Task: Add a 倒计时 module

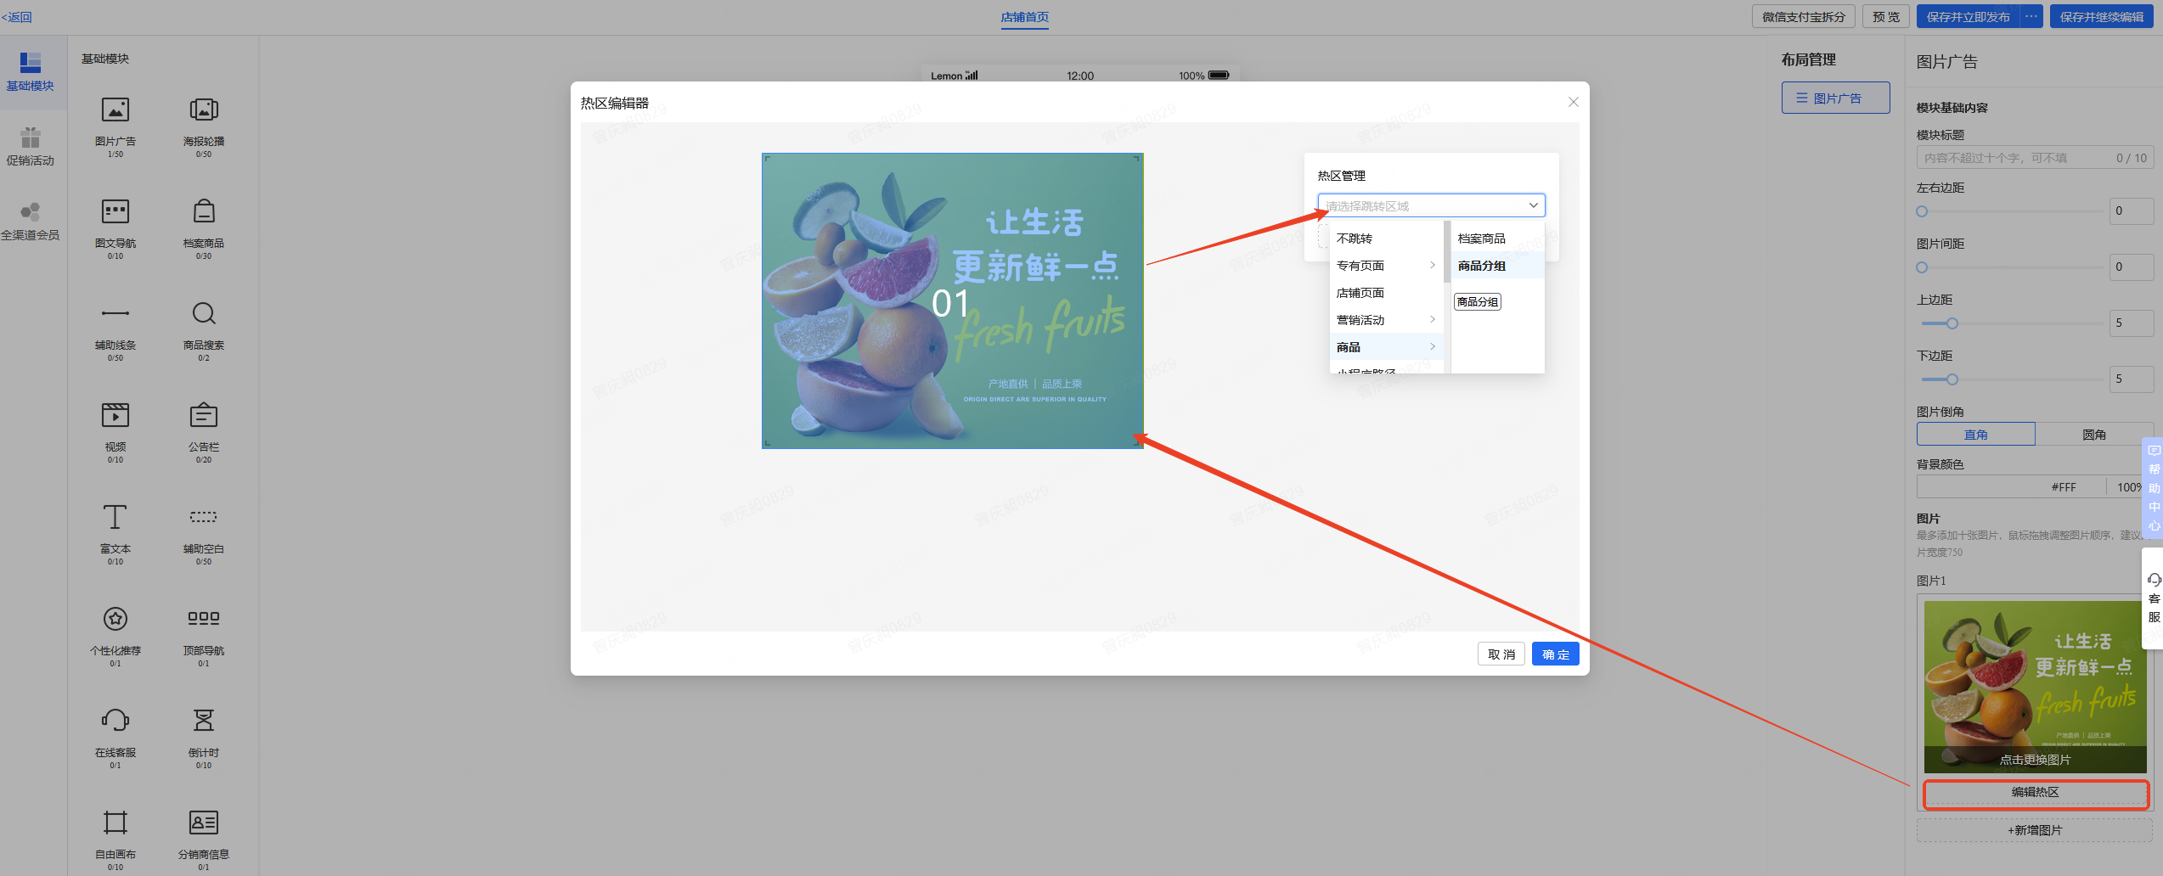Action: (204, 737)
